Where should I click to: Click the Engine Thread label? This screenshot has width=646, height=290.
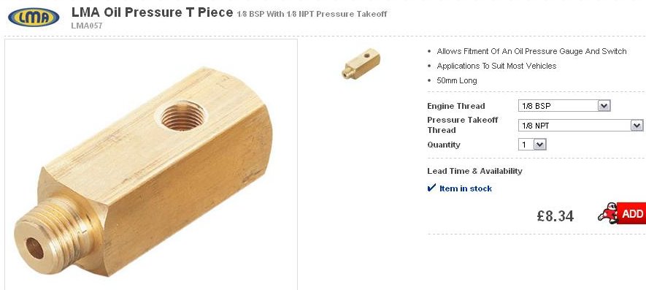click(x=456, y=106)
